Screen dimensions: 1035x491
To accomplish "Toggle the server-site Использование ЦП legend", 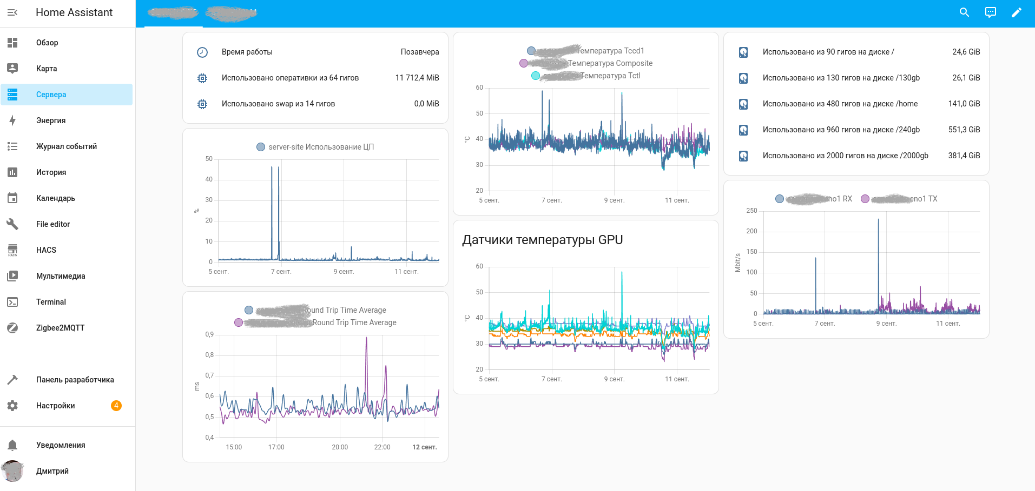I will pos(315,147).
